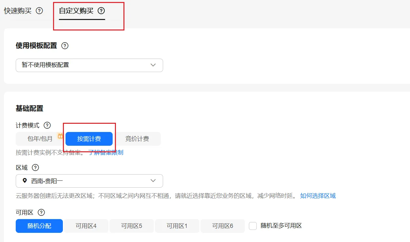Enable 随机至多可用区 checkbox
This screenshot has width=410, height=242.
point(253,226)
